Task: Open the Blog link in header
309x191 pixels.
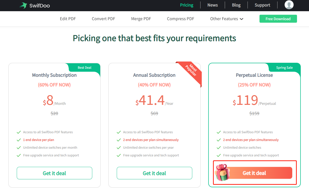Action: [x=236, y=5]
